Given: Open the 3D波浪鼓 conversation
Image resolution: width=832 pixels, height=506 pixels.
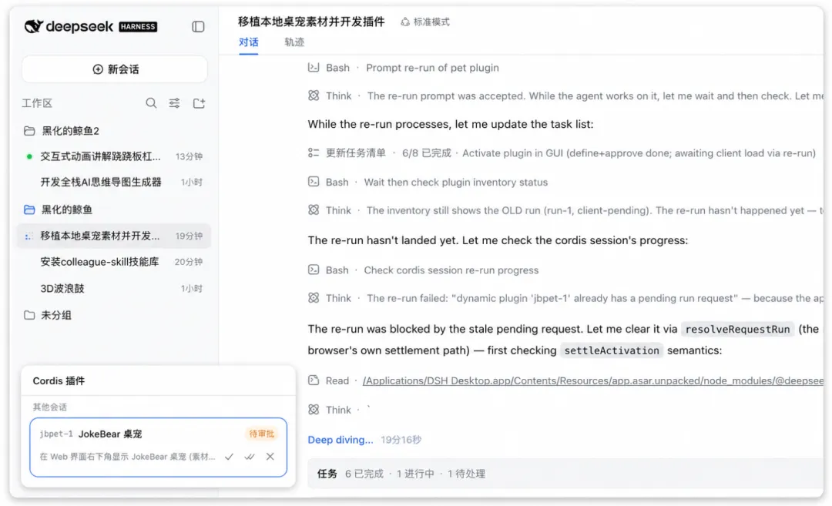Looking at the screenshot, I should point(115,289).
